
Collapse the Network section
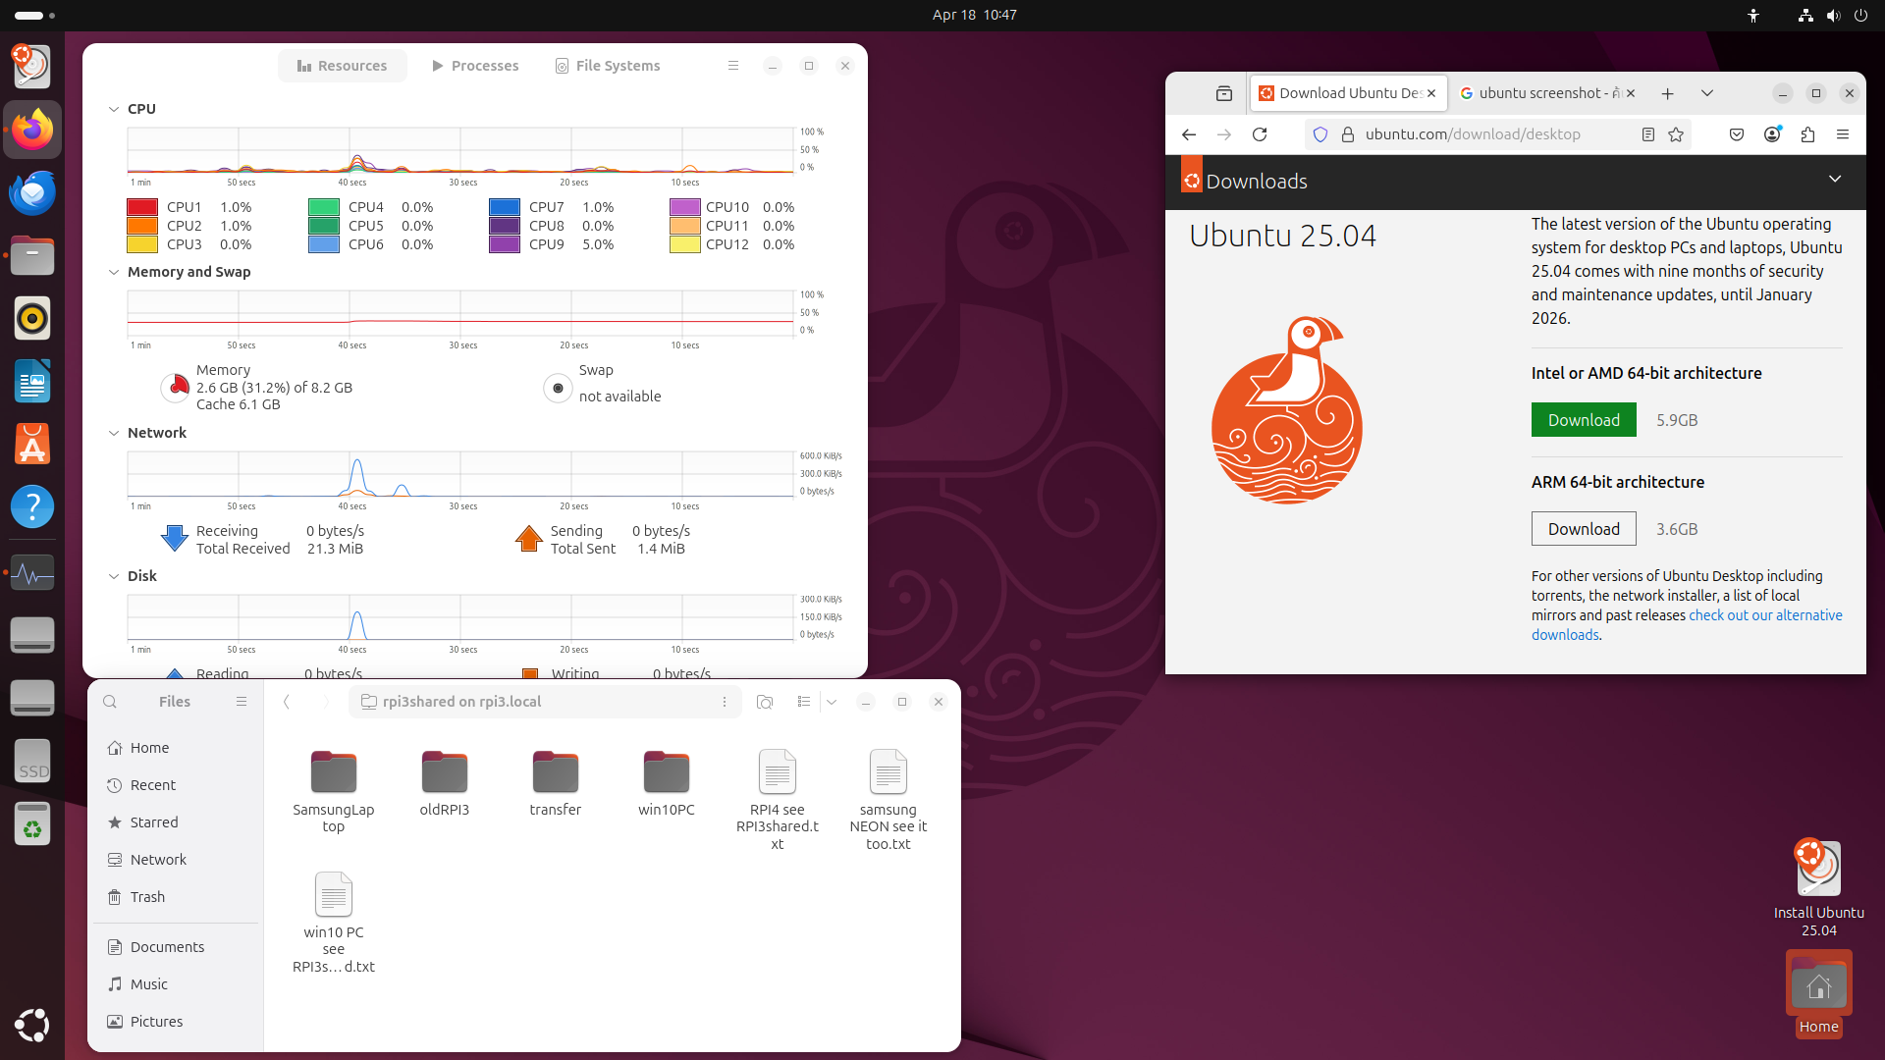tap(114, 433)
